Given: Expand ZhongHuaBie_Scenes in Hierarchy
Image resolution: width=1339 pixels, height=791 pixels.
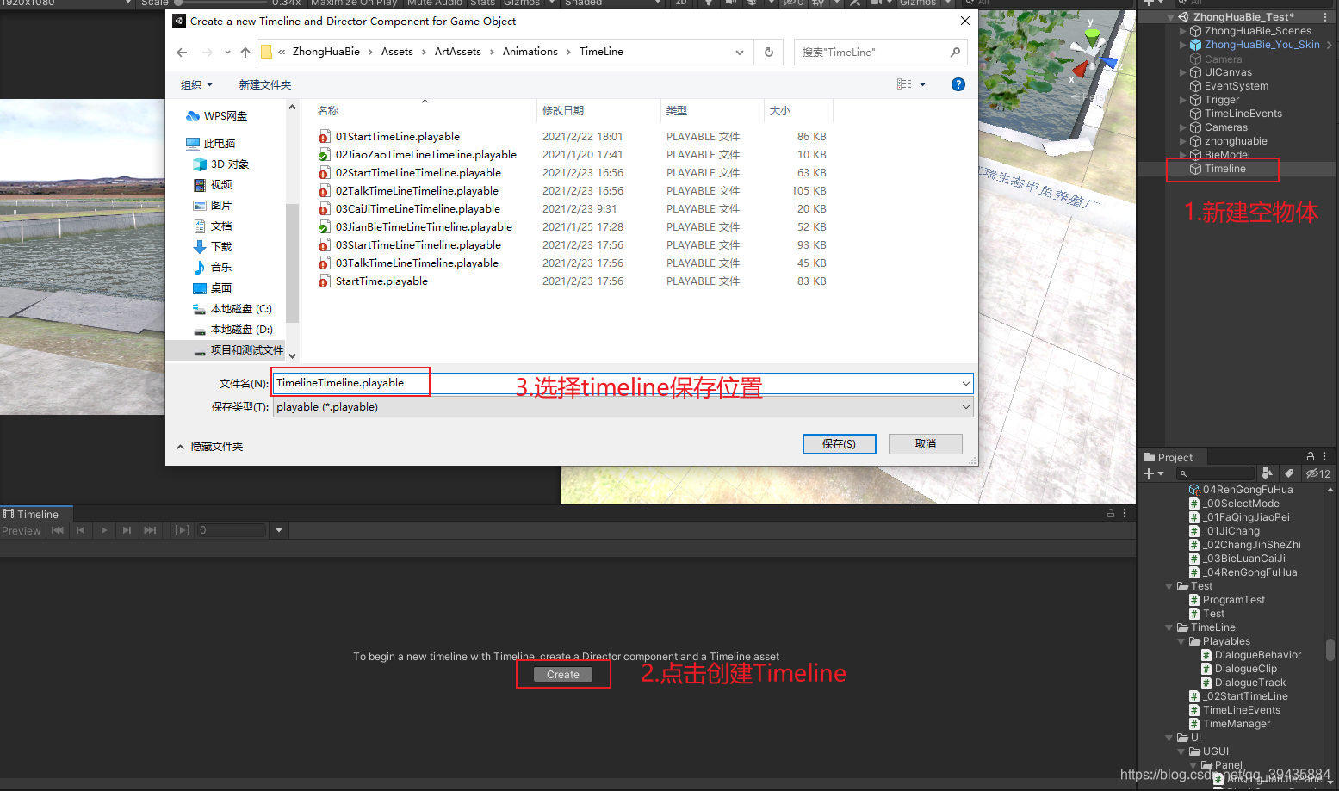Looking at the screenshot, I should tap(1182, 31).
